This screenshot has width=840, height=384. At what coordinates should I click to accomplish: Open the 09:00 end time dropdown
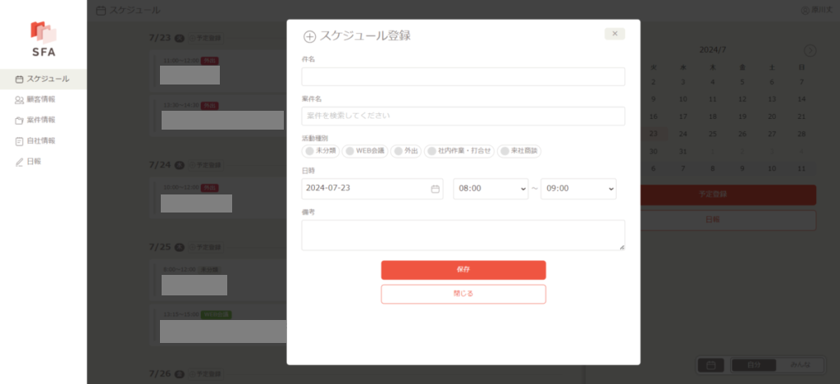pyautogui.click(x=578, y=189)
